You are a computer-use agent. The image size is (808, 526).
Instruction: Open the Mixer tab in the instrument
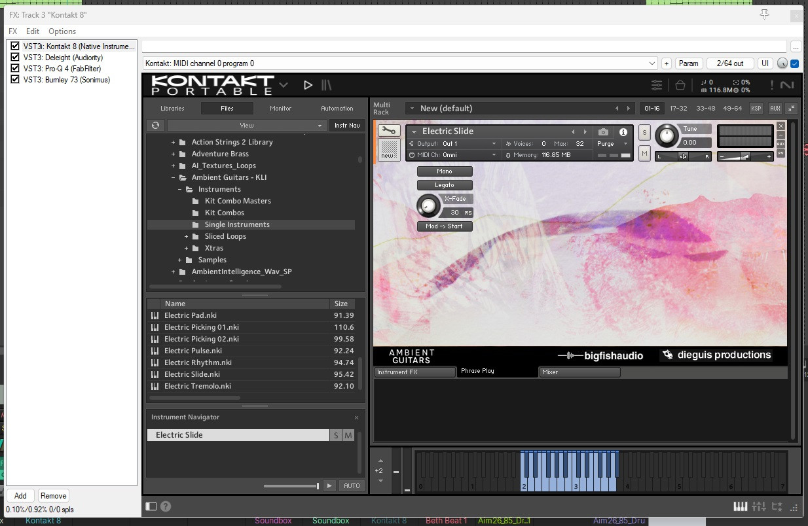579,372
